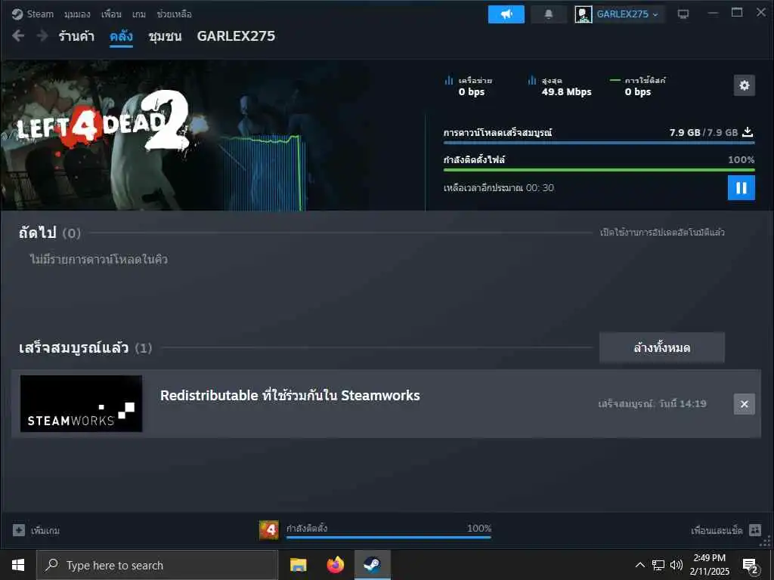Open the ร้านค้า (Store) tab

(76, 36)
